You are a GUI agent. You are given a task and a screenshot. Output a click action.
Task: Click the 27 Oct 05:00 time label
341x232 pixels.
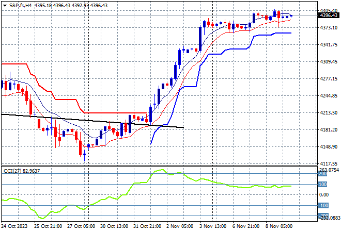tap(80, 226)
